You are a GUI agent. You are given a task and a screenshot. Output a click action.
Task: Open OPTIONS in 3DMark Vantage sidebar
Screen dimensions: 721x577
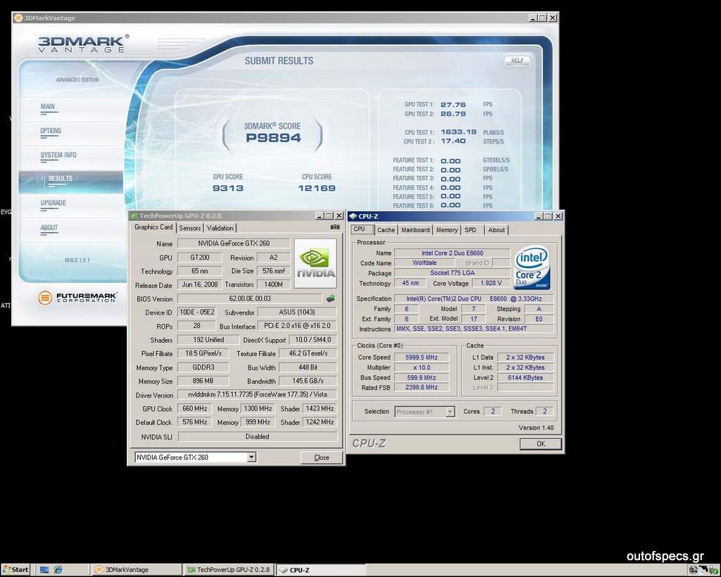pyautogui.click(x=51, y=131)
